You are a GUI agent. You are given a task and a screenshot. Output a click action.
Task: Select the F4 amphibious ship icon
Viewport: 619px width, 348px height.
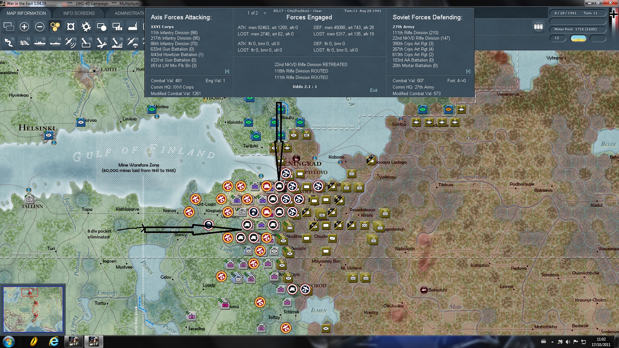coord(55,42)
